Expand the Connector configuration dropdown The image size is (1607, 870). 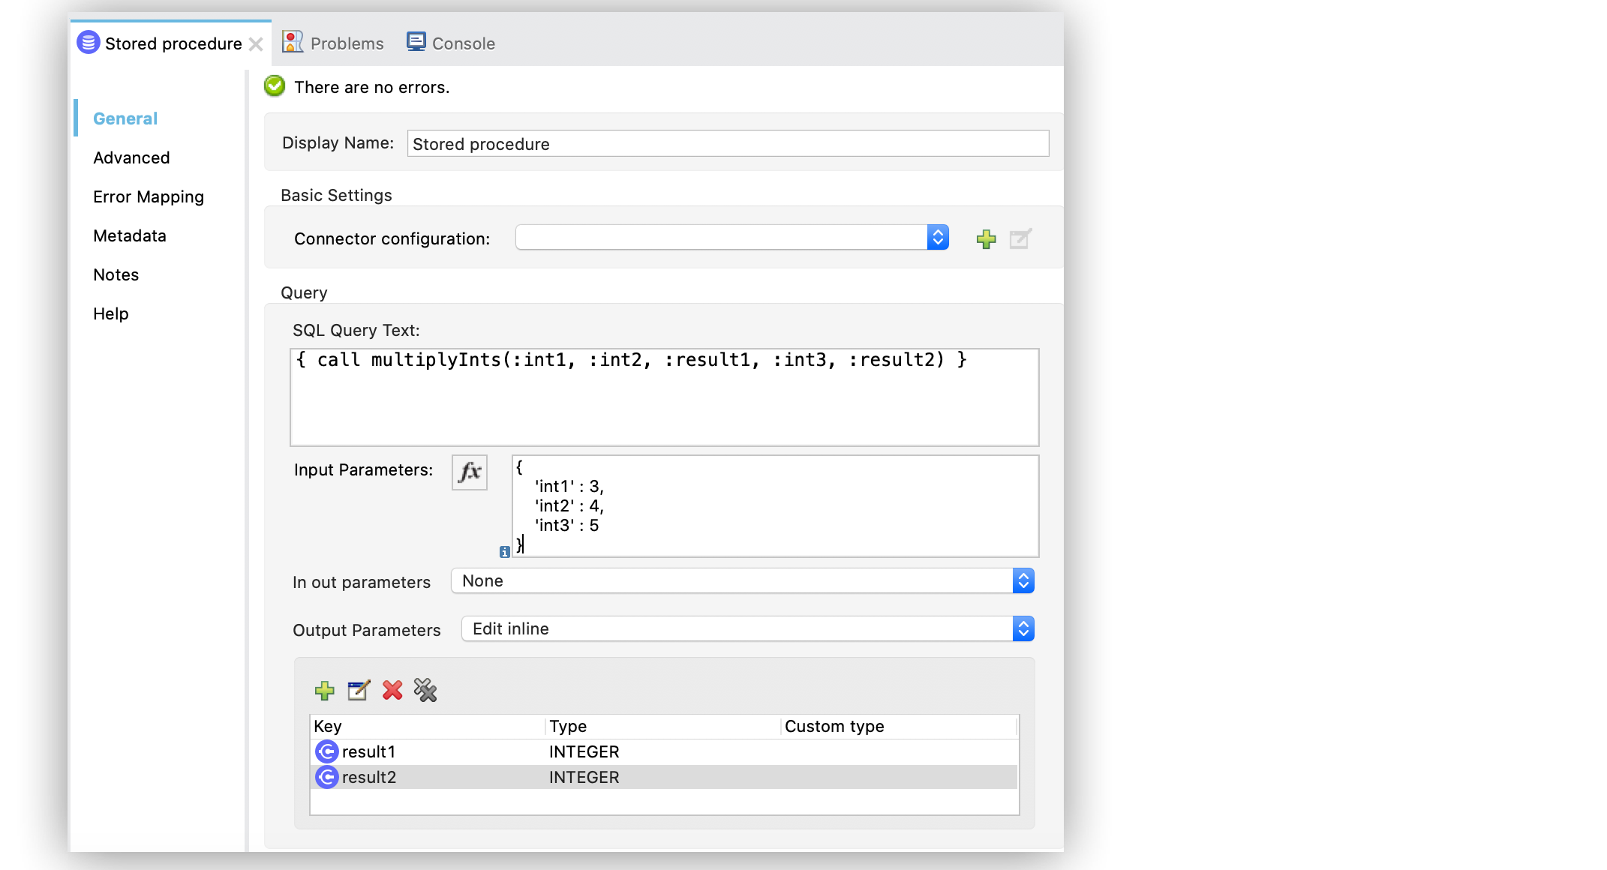tap(938, 238)
